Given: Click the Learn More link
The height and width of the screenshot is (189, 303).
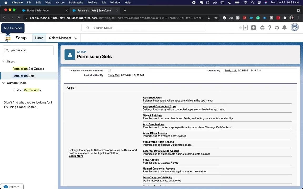Looking at the screenshot, I should click(76, 156).
